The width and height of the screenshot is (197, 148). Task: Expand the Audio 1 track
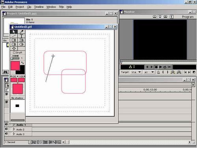pyautogui.click(x=14, y=124)
